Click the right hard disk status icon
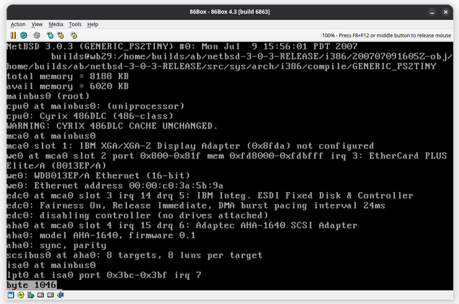Screen dimensions: 459x304 [x=51, y=295]
